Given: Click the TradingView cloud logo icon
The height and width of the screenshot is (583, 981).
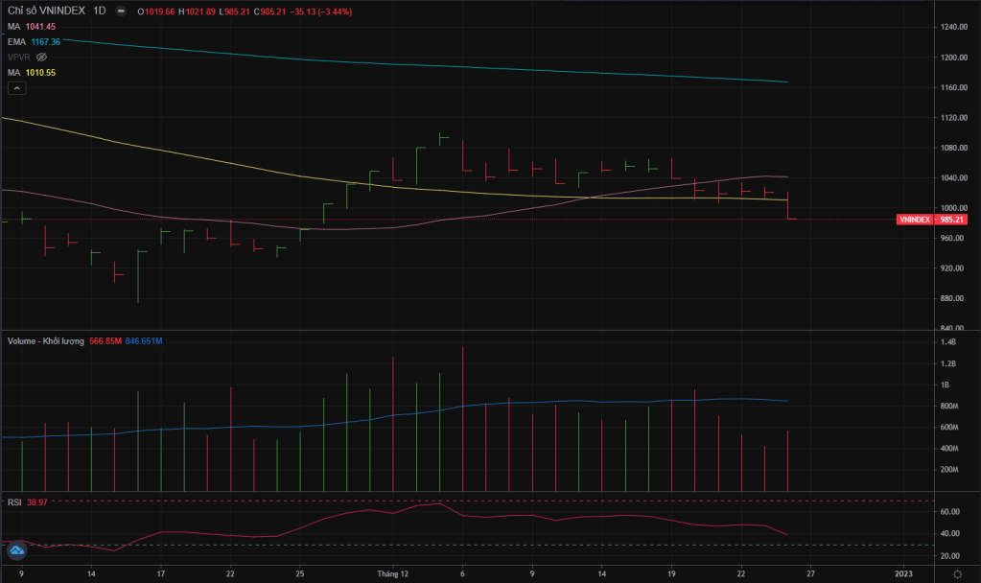Looking at the screenshot, I should coord(16,550).
